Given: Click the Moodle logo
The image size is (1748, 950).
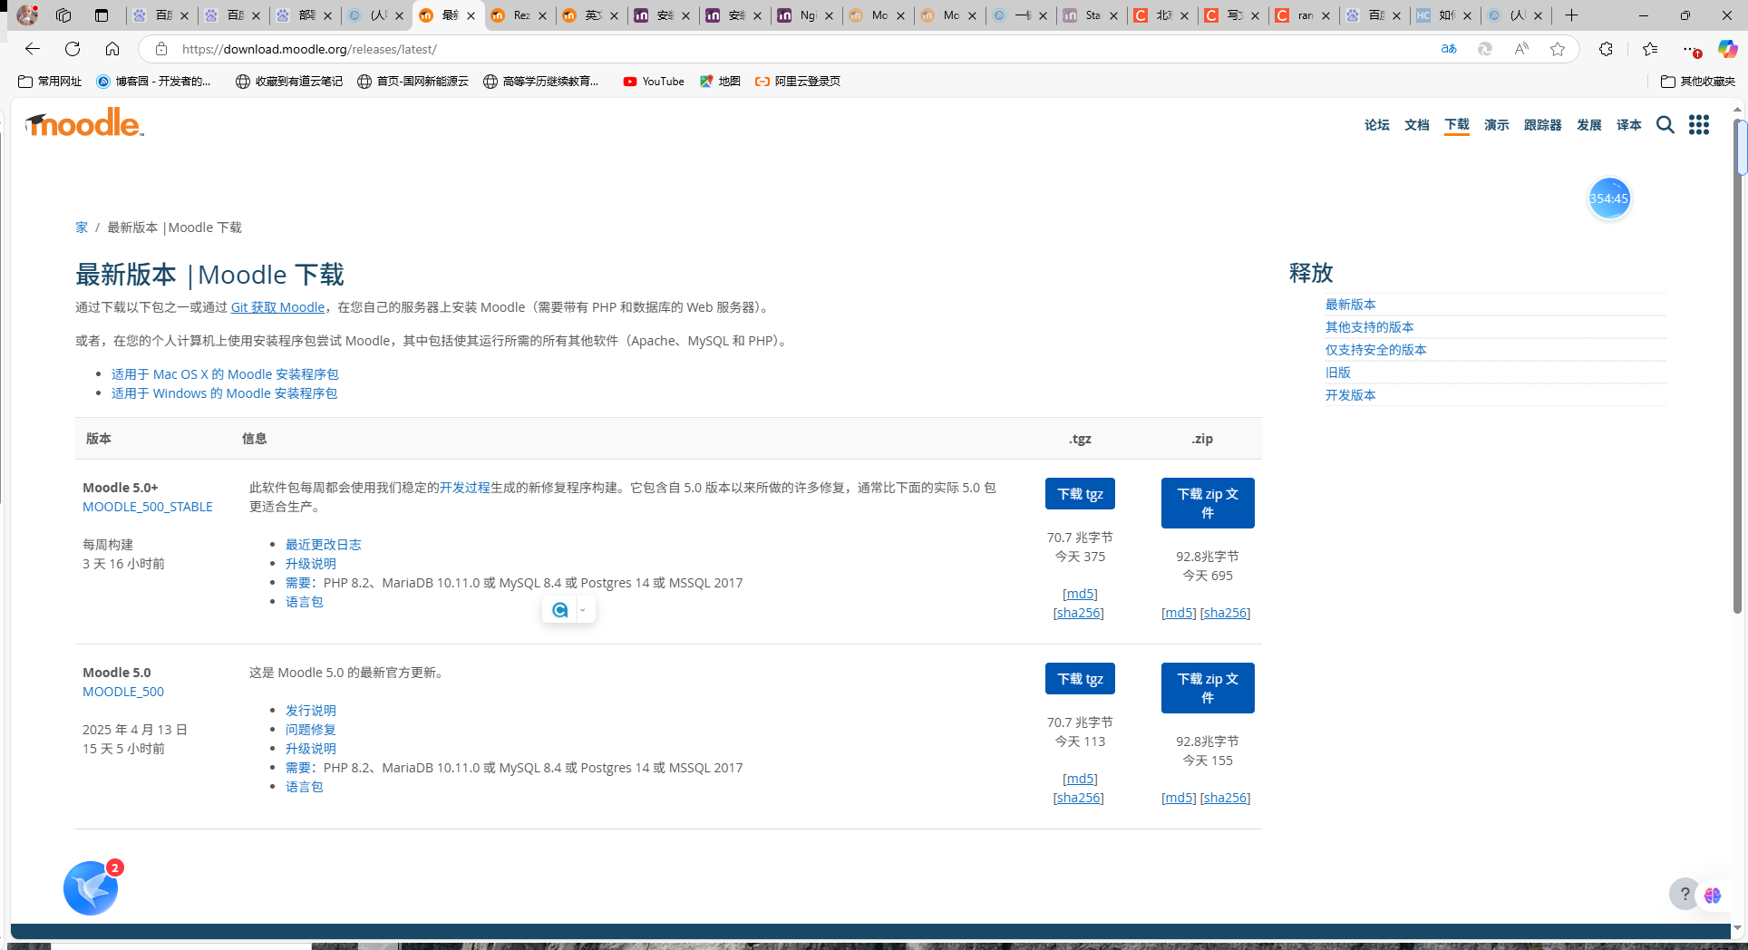Looking at the screenshot, I should click(84, 123).
